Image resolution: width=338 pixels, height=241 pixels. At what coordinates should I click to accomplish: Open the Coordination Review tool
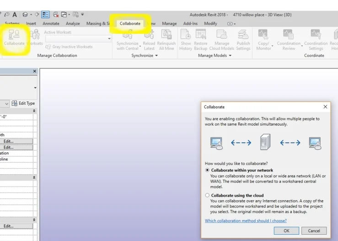coord(289,40)
